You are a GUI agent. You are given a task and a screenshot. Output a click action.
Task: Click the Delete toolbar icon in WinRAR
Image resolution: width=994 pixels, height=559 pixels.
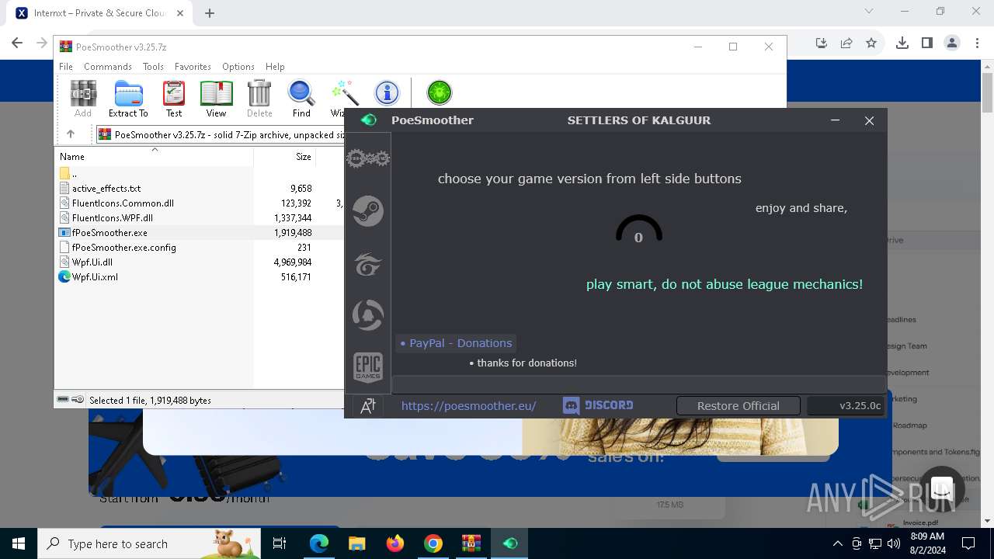259,99
